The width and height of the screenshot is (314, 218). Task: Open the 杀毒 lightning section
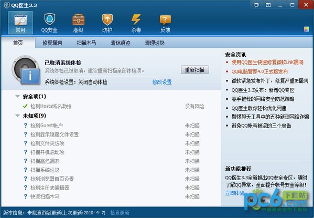pyautogui.click(x=136, y=23)
